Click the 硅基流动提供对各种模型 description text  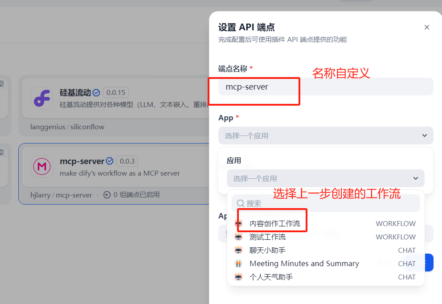[134, 105]
